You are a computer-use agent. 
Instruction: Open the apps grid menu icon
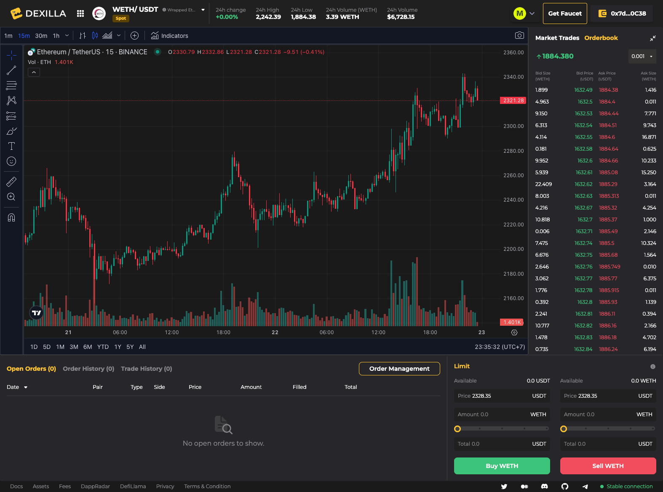click(80, 13)
